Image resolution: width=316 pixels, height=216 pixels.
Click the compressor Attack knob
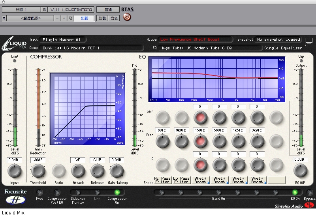(x=78, y=171)
